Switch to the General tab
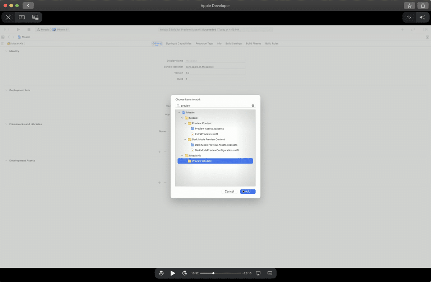The image size is (431, 282). coord(157,43)
